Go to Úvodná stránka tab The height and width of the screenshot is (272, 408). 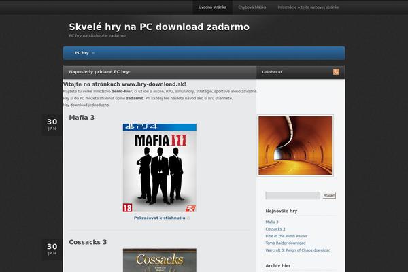[x=212, y=7]
